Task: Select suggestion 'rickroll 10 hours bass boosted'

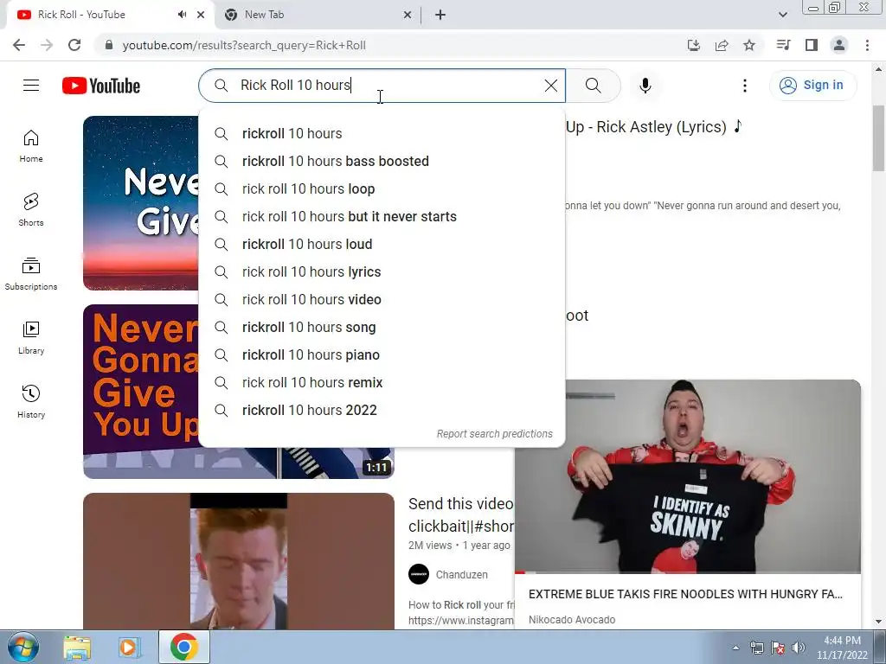Action: [x=382, y=162]
